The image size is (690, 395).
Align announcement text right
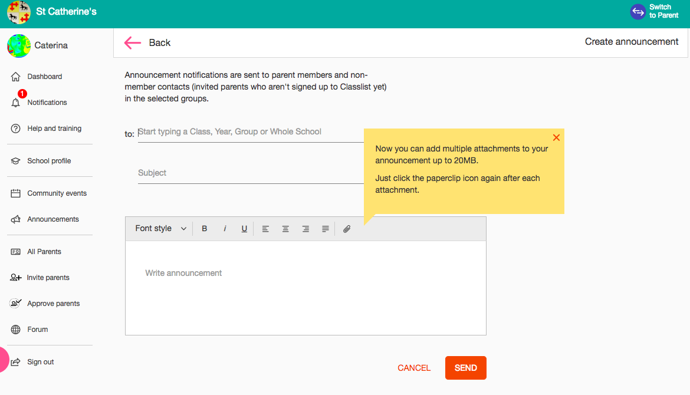305,229
